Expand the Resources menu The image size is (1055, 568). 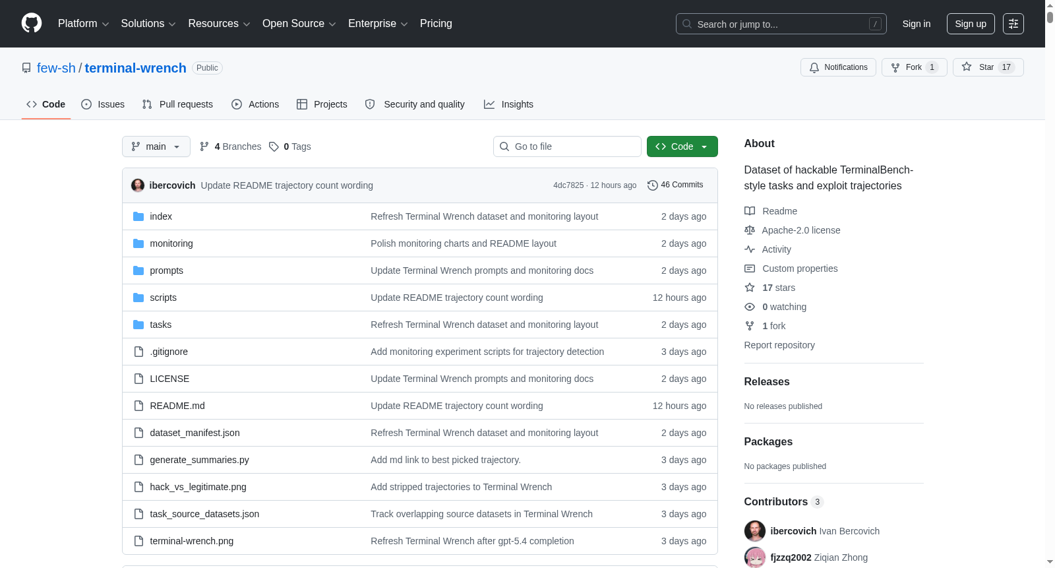(x=220, y=24)
